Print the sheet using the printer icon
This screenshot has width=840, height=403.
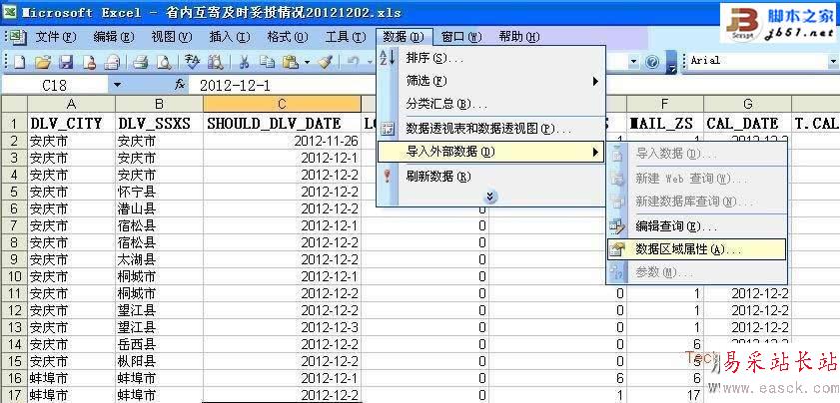click(x=141, y=62)
